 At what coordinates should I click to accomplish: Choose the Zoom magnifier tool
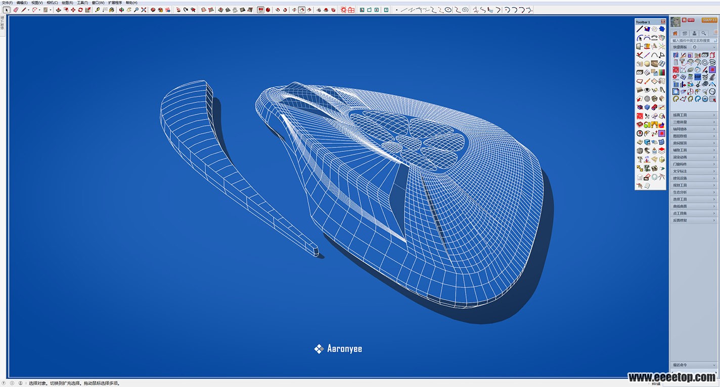click(137, 10)
